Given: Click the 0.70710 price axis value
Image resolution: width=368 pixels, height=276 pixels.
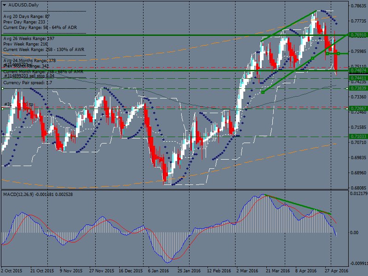Looking at the screenshot, I should point(358,142).
